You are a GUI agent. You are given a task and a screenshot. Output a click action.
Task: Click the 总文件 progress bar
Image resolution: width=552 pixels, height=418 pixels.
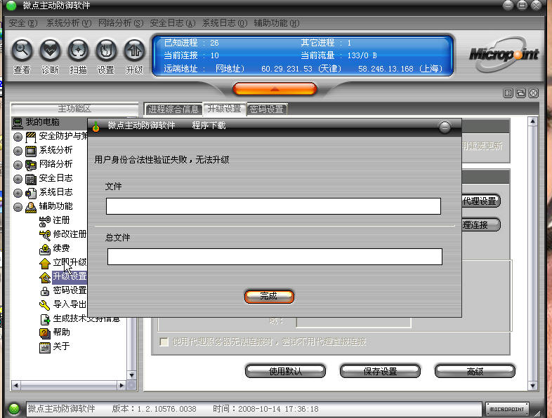click(275, 257)
